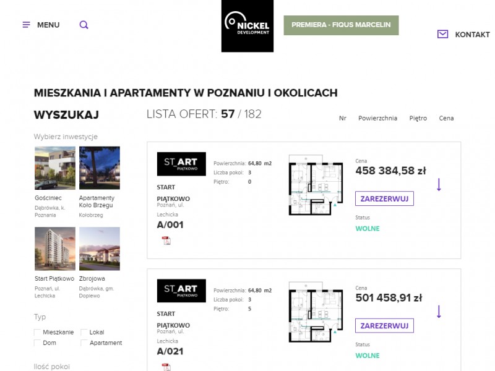Click the Kontakt envelope icon
Image resolution: width=495 pixels, height=371 pixels.
pos(442,35)
